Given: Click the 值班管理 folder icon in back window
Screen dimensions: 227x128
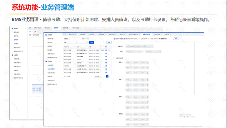Looking at the screenshot, I should click(12, 29).
